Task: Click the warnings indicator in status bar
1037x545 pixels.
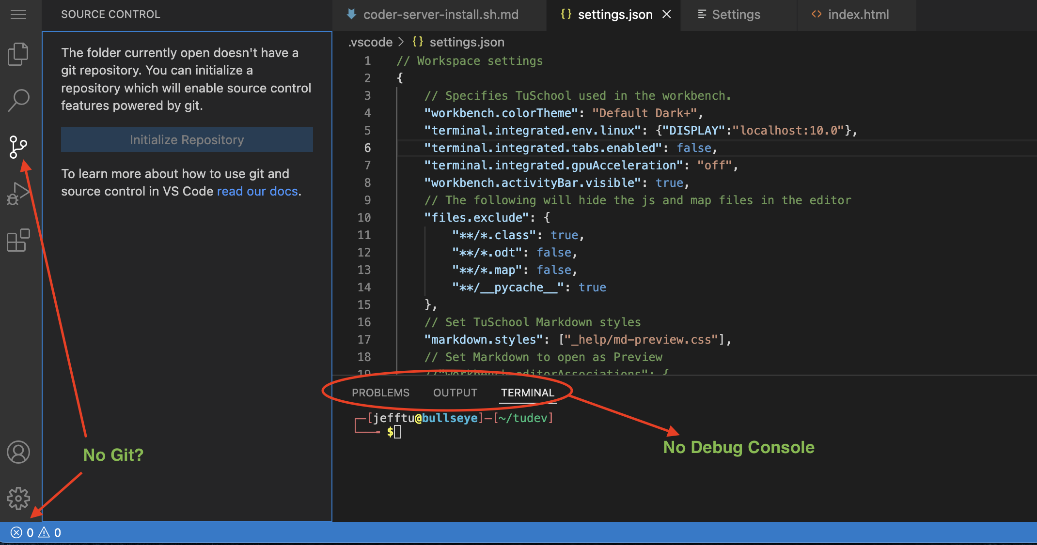Action: 50,533
